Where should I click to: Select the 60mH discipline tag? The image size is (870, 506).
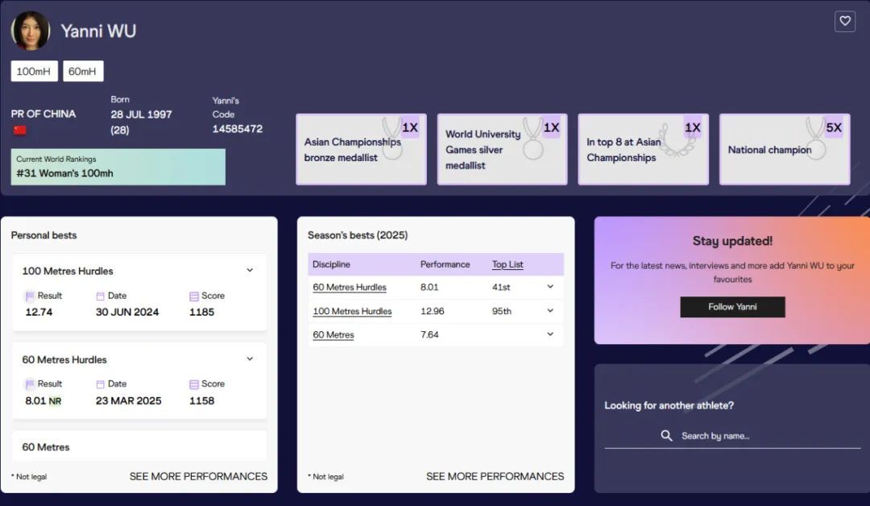tap(83, 72)
